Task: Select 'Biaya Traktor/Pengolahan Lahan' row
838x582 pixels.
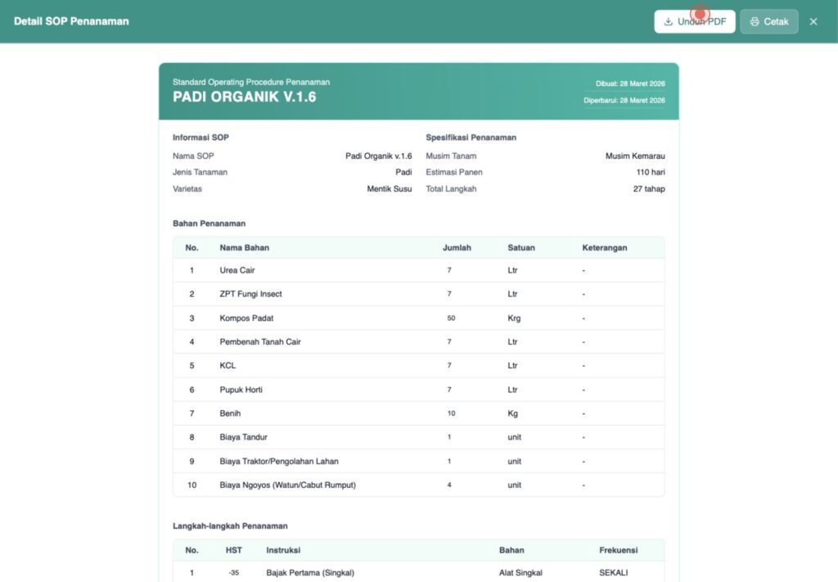Action: point(419,461)
